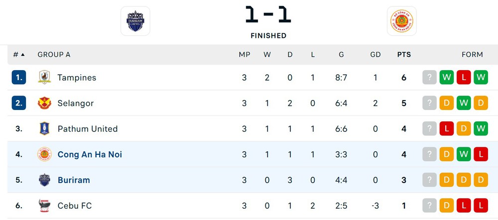498x220 pixels.
Task: Open the Cong An Ha Noi team link
Action: pyautogui.click(x=90, y=154)
